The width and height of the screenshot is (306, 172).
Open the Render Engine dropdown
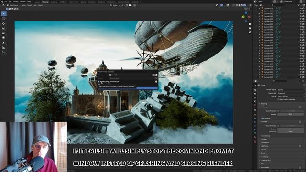coord(291,90)
